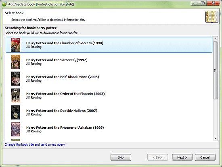The height and width of the screenshot is (167, 222).
Task: Open the change book title query link
Action: (35, 144)
